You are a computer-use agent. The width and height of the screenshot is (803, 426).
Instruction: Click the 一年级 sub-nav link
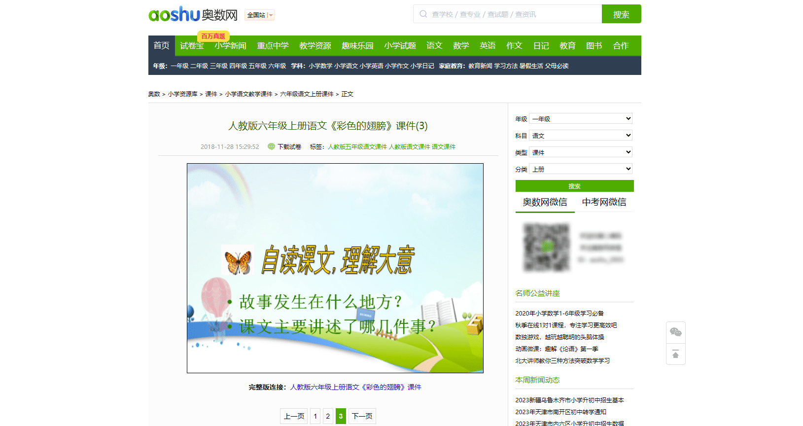pyautogui.click(x=179, y=66)
